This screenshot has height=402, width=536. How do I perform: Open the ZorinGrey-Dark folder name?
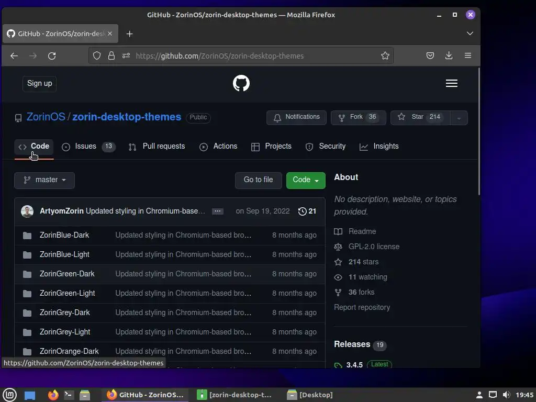pos(64,313)
